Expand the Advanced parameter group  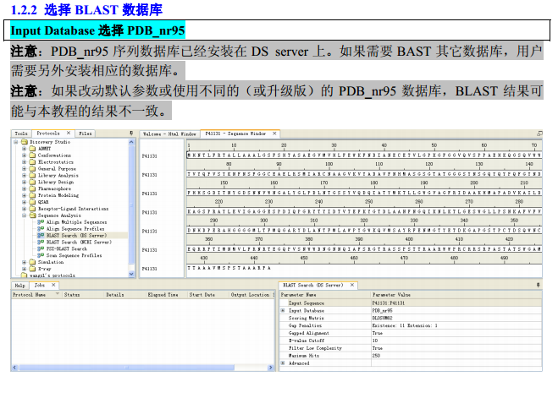[284, 363]
